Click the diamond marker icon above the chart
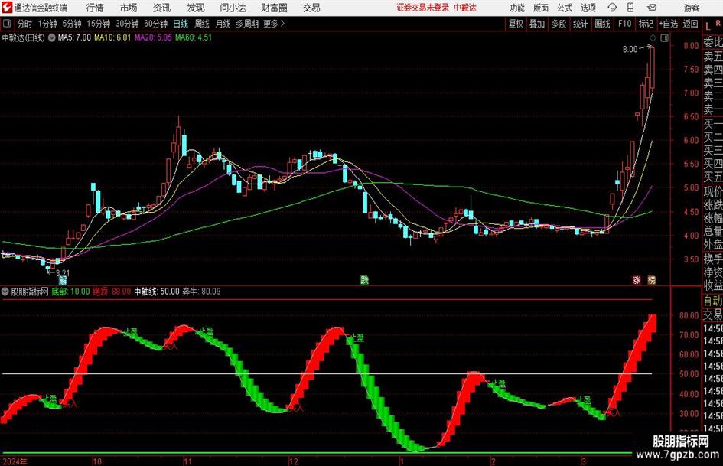Image resolution: width=723 pixels, height=466 pixels. coord(653,38)
